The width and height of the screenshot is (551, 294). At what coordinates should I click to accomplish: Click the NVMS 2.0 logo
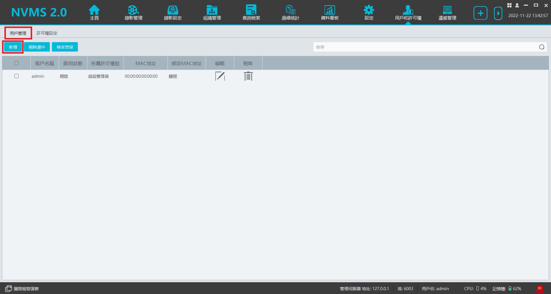[39, 12]
